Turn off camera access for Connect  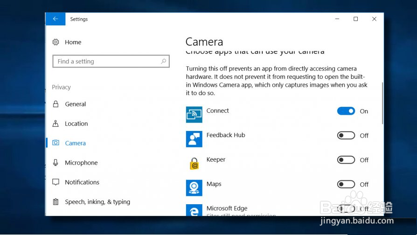[346, 111]
